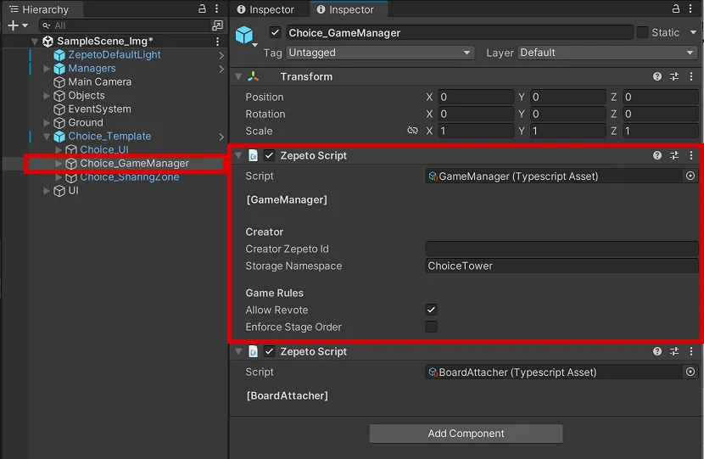Click the Hierarchy search-by-type icon beside search
Image resolution: width=704 pixels, height=459 pixels.
(217, 25)
